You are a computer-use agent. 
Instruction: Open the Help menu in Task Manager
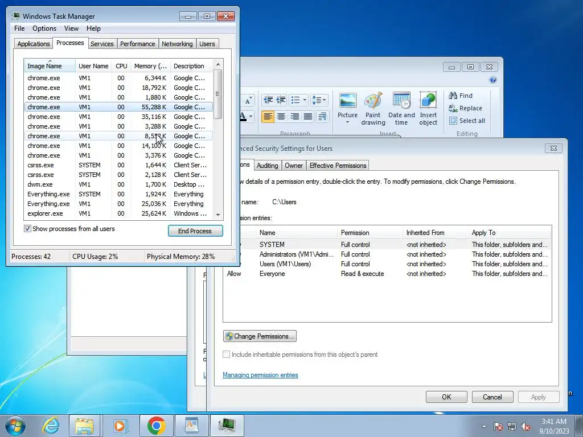93,28
